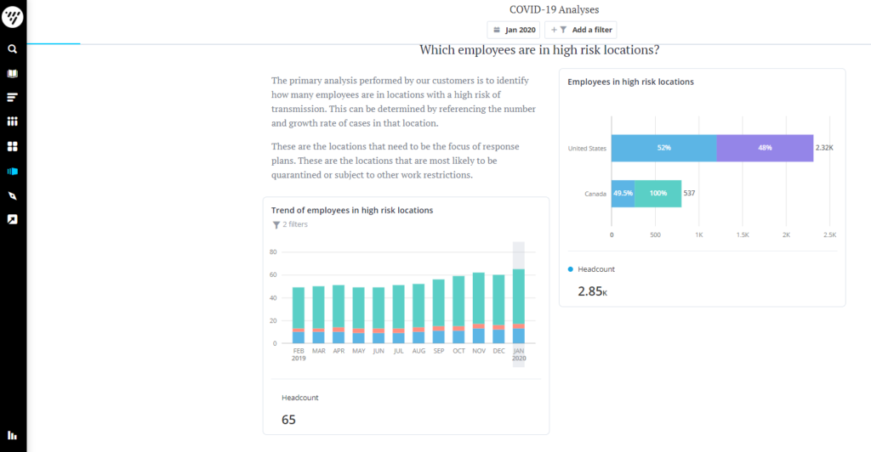Select the highlighted blue analyses icon in sidebar

pyautogui.click(x=12, y=171)
